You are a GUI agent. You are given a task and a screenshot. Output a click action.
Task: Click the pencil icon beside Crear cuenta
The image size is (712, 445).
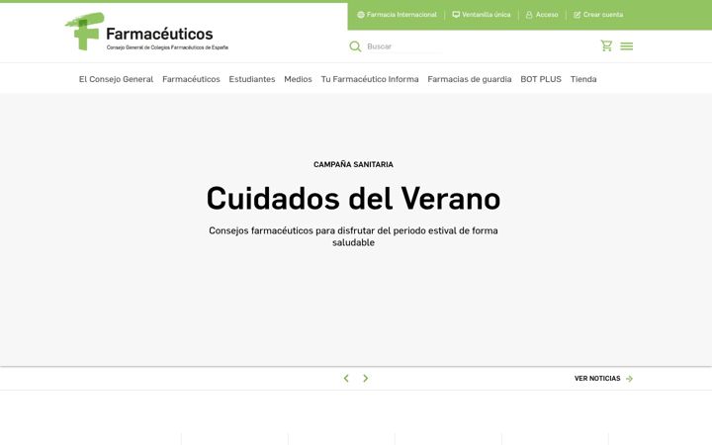click(578, 15)
